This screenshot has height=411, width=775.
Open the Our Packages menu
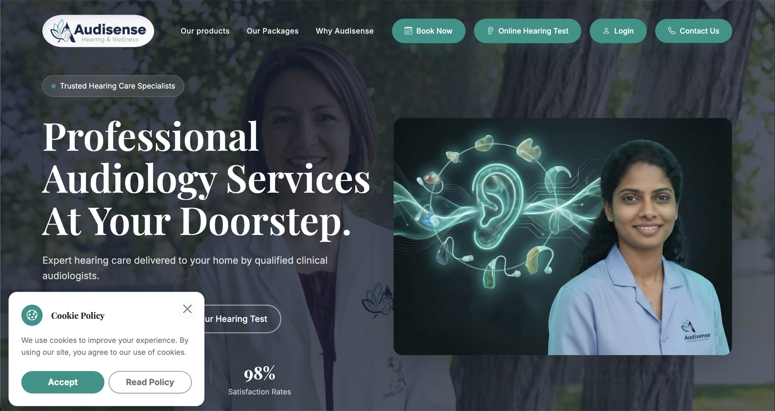(272, 31)
